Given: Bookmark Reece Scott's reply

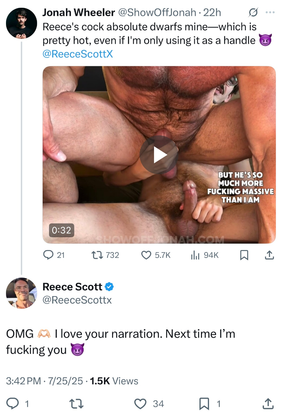Looking at the screenshot, I should click(204, 404).
